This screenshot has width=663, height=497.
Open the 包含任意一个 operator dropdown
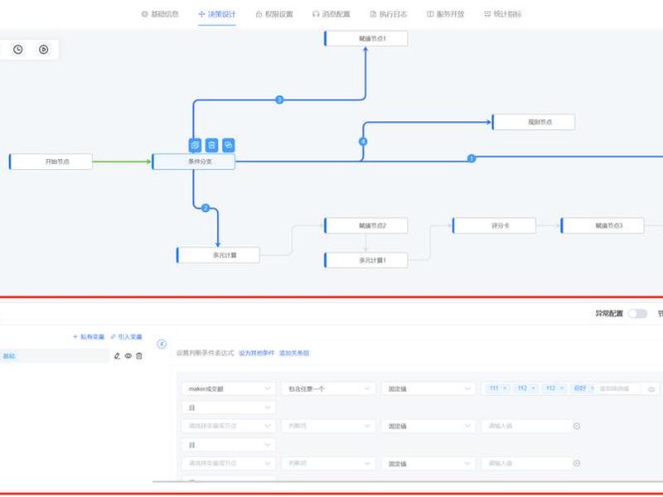(x=328, y=388)
